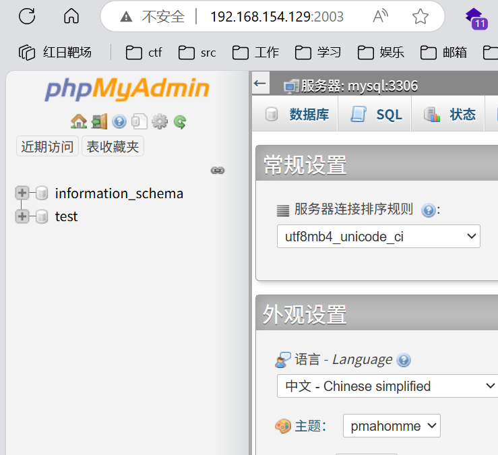The height and width of the screenshot is (455, 498).
Task: Click the 外观设置 panel heading
Action: click(x=305, y=315)
